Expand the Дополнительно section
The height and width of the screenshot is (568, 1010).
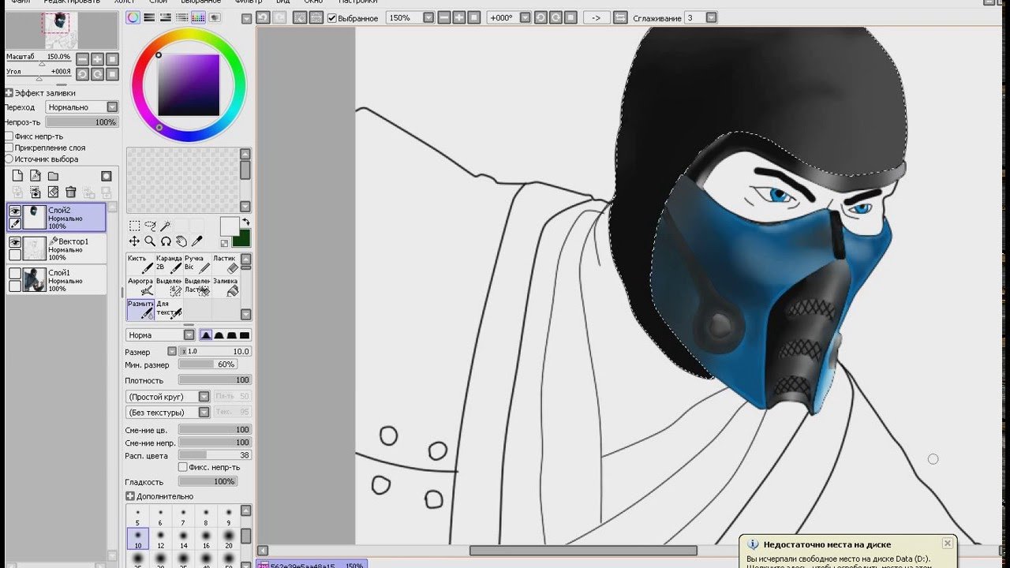coord(130,496)
